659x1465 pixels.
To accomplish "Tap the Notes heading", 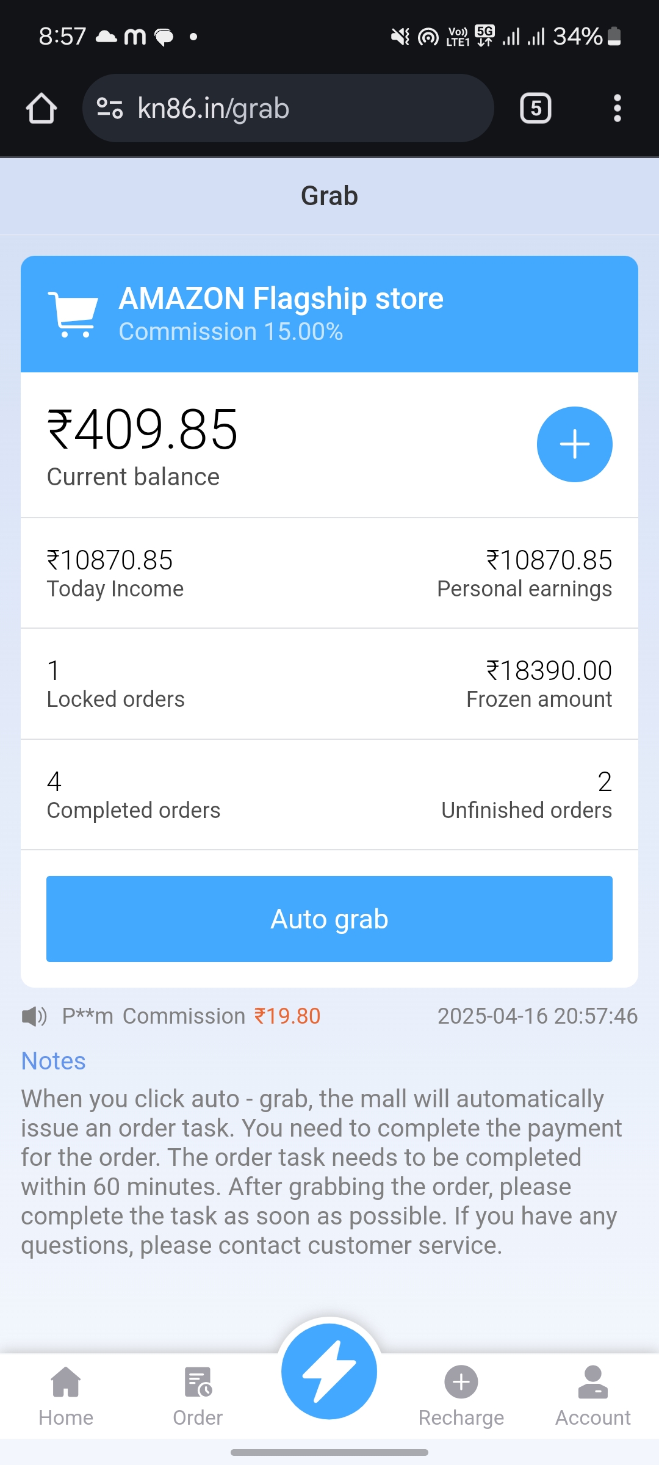I will point(54,1061).
